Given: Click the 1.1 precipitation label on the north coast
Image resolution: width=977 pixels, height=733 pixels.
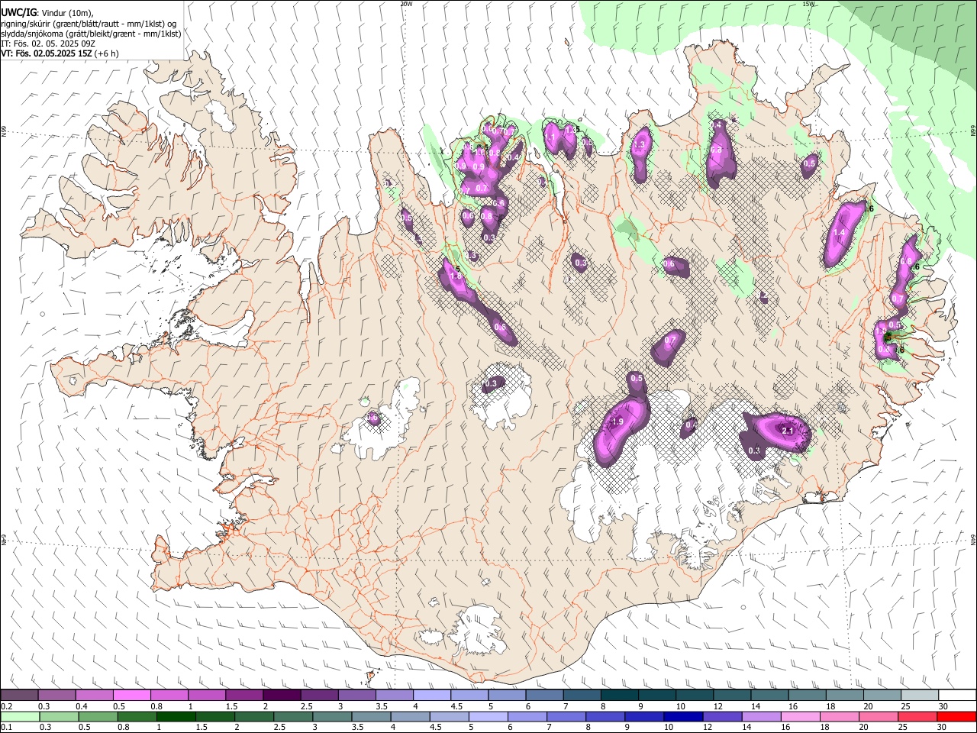Looking at the screenshot, I should coord(550,137).
